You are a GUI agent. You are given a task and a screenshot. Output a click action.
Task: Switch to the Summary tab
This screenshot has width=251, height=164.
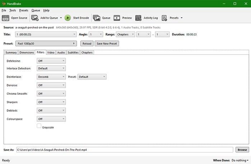(x=11, y=52)
